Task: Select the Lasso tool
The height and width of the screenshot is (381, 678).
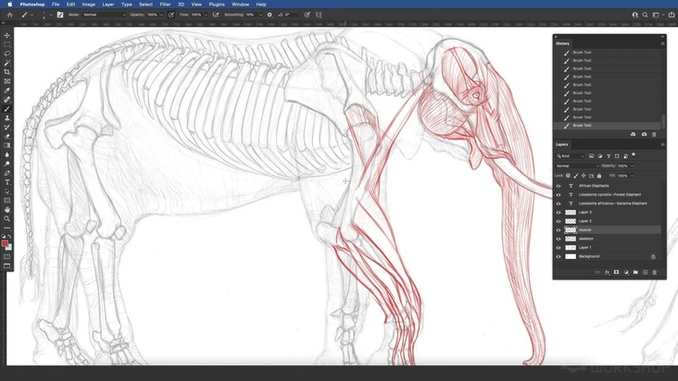Action: pyautogui.click(x=6, y=54)
